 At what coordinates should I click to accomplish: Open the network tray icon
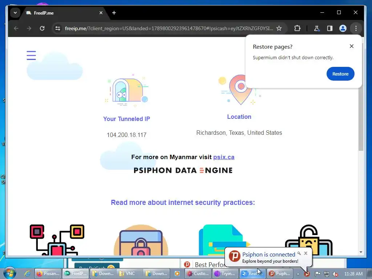(x=327, y=274)
